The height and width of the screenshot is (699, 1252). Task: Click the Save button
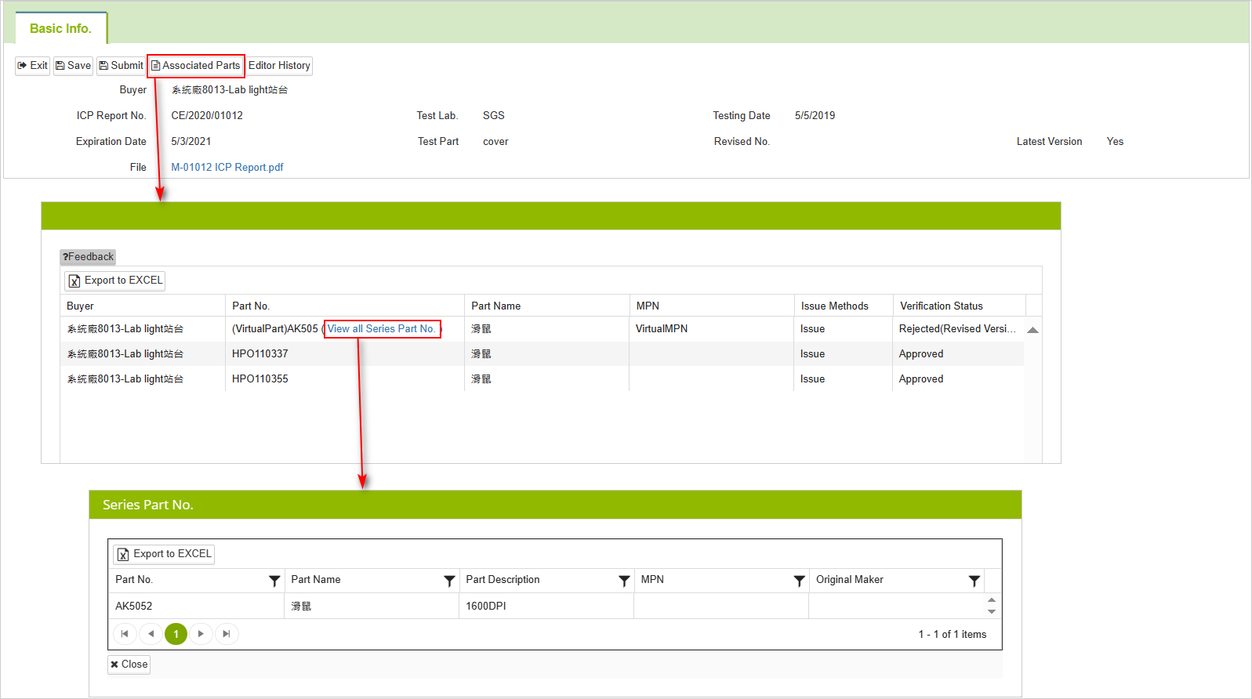(x=73, y=66)
